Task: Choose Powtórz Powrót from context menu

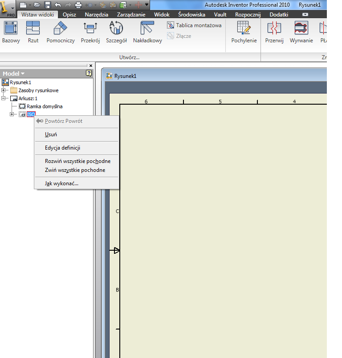Action: click(77, 121)
